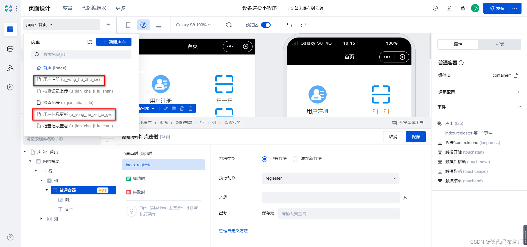Image resolution: width=527 pixels, height=247 pixels.
Task: Select the 已有方法 radio option
Action: (265, 159)
